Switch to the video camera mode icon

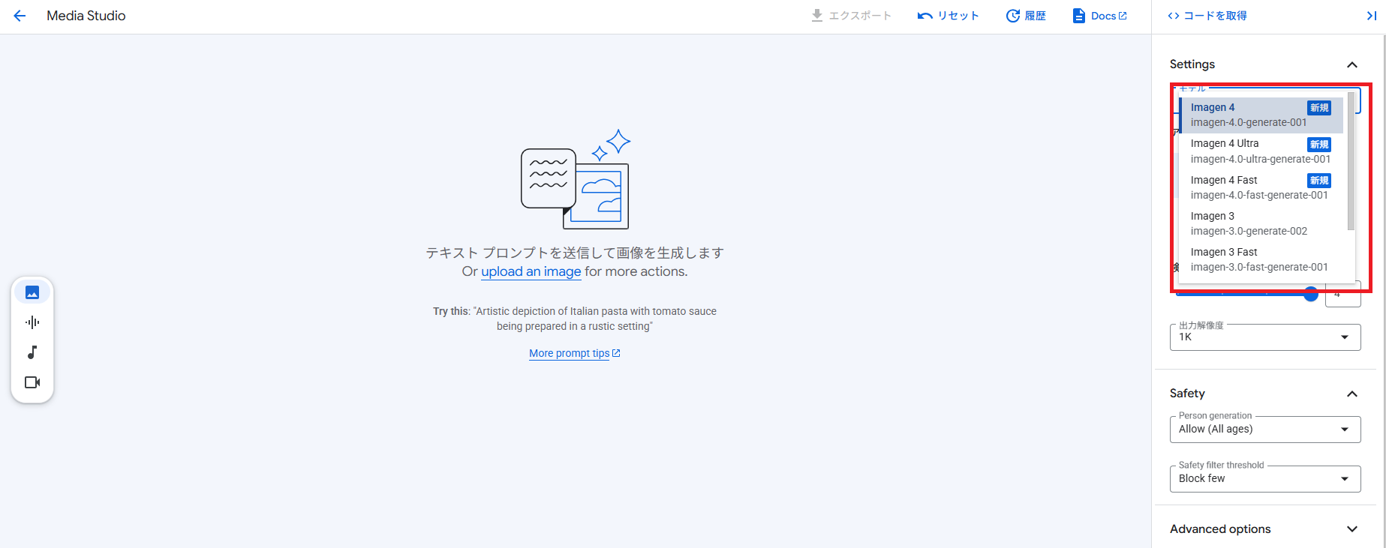[32, 382]
